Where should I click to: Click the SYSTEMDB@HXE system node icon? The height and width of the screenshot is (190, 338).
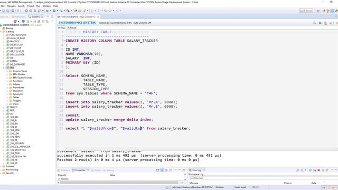(1, 25)
